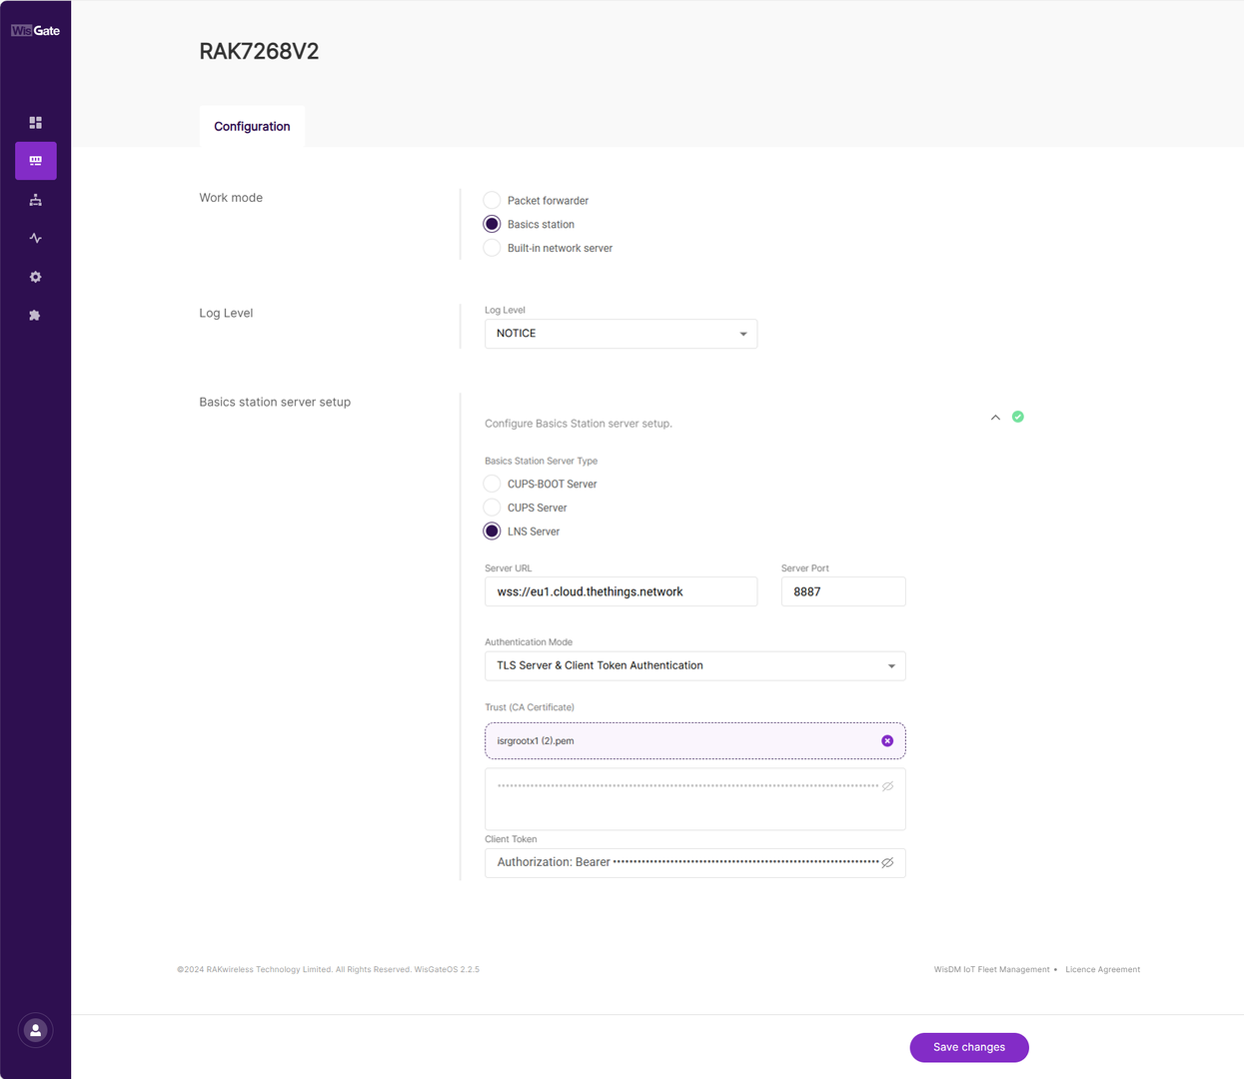The height and width of the screenshot is (1079, 1244).
Task: Remove the isrgrootx1 (2).pem certificate file
Action: tap(887, 740)
